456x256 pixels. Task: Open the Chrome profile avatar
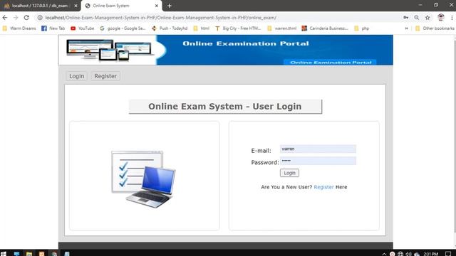click(441, 17)
